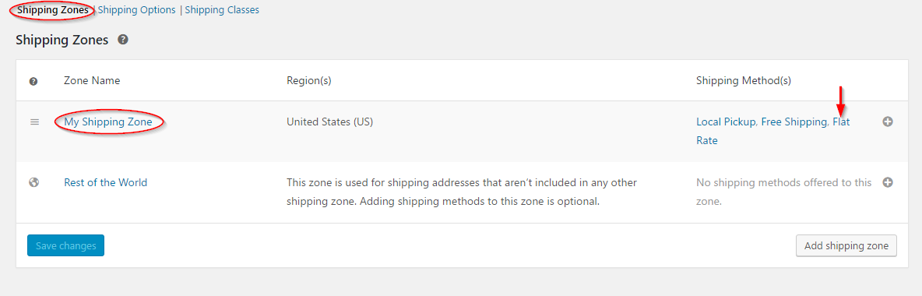
Task: Open Free Shipping method settings
Action: (794, 122)
